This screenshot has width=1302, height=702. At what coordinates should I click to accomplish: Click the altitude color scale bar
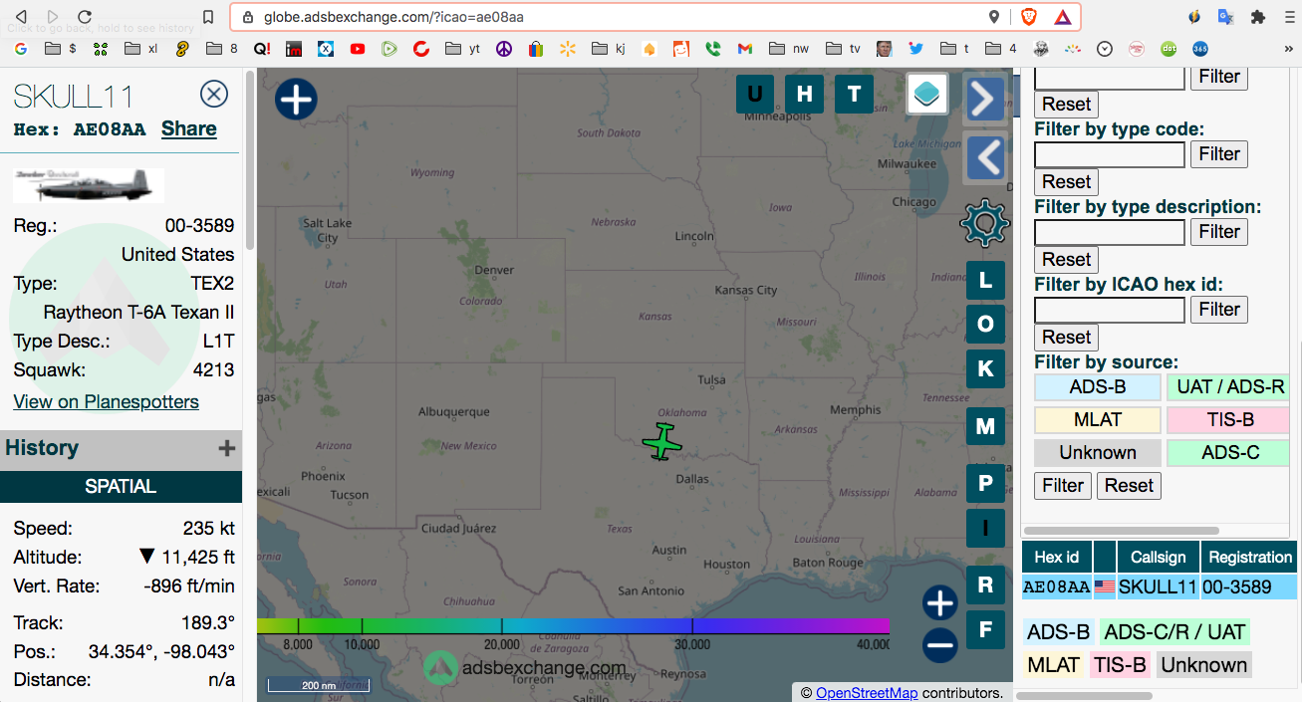click(573, 625)
